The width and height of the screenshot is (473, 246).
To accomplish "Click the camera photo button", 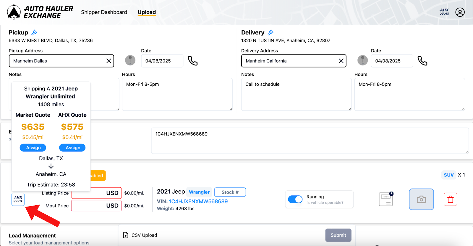I will [421, 199].
